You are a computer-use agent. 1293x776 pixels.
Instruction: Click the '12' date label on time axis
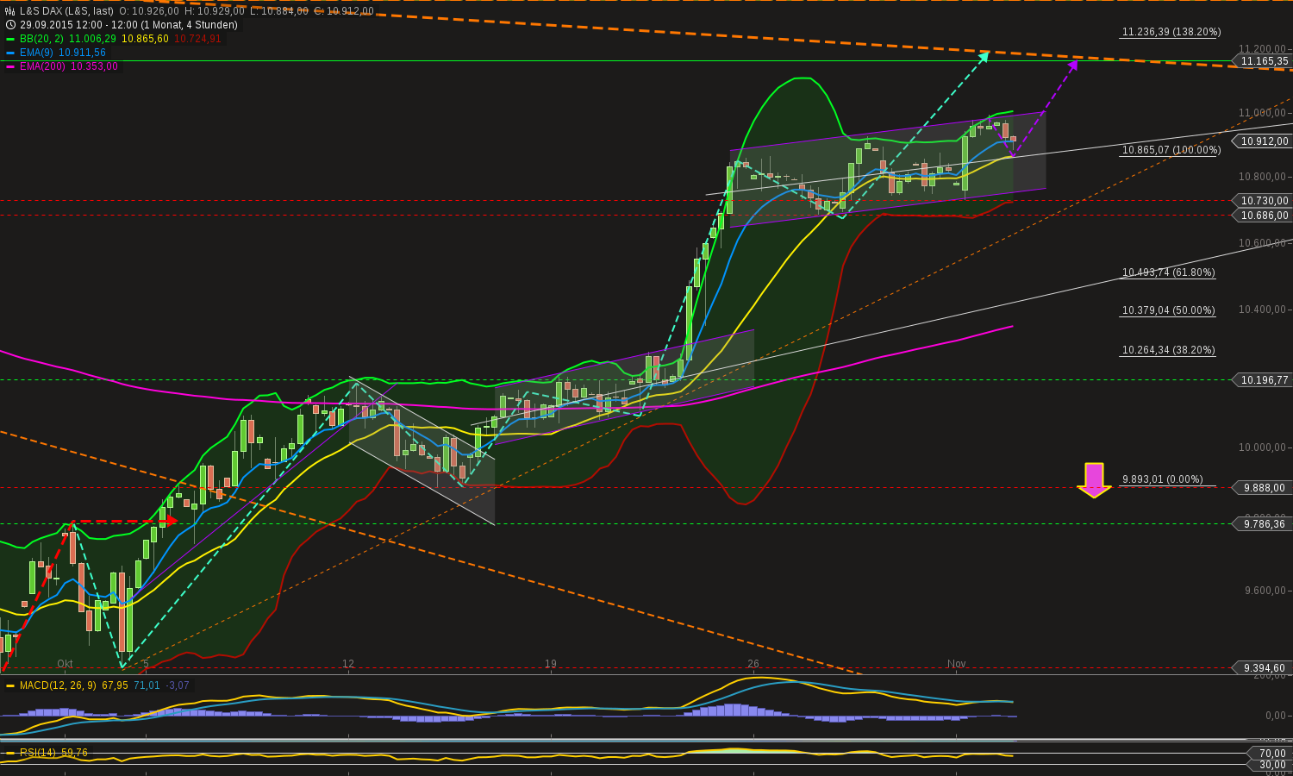(348, 663)
